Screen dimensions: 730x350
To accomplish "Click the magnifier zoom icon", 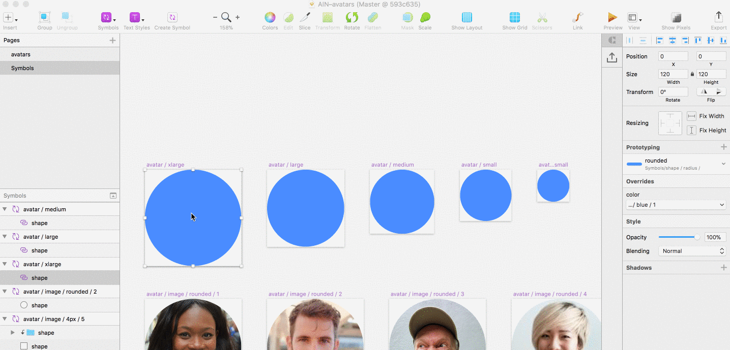I will coord(226,17).
